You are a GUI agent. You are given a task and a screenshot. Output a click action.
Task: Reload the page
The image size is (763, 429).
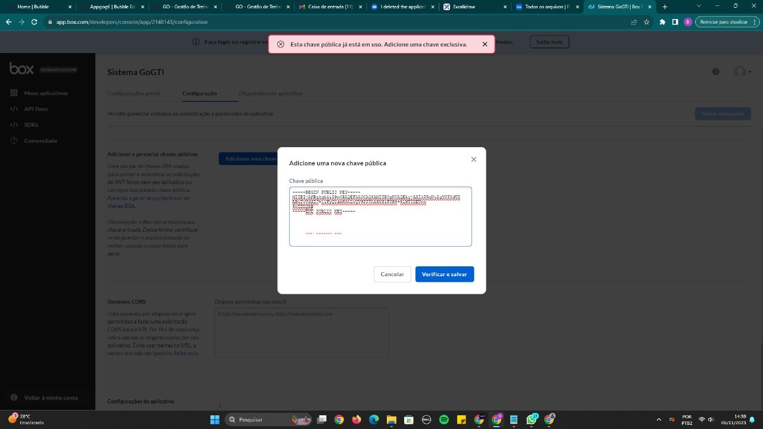point(34,21)
